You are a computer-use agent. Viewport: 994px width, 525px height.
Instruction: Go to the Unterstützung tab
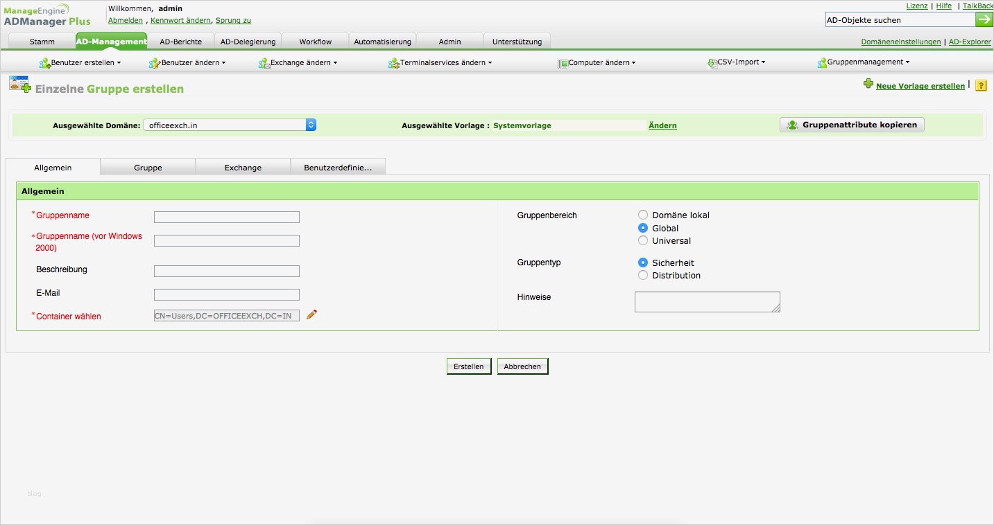pos(517,42)
